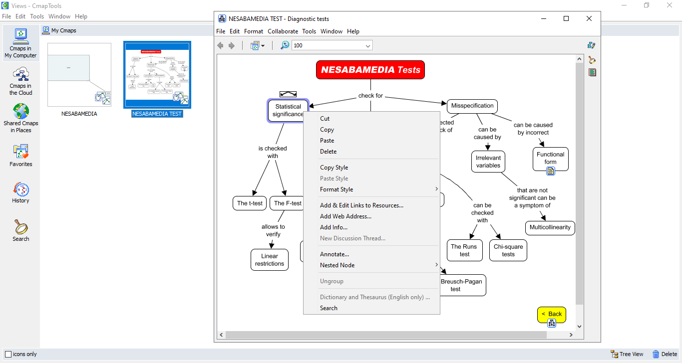The height and width of the screenshot is (363, 682).
Task: Toggle the icons only checkbox
Action: [8, 354]
